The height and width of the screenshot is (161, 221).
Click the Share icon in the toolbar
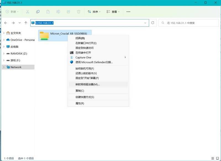pos(68,12)
